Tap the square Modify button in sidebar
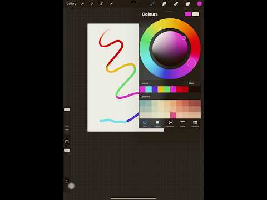Image resolution: width=267 pixels, height=200 pixels. [67, 142]
